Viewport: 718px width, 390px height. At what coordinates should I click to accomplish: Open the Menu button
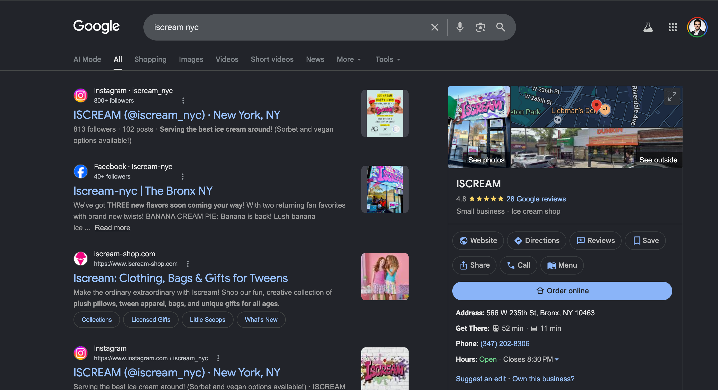click(562, 265)
